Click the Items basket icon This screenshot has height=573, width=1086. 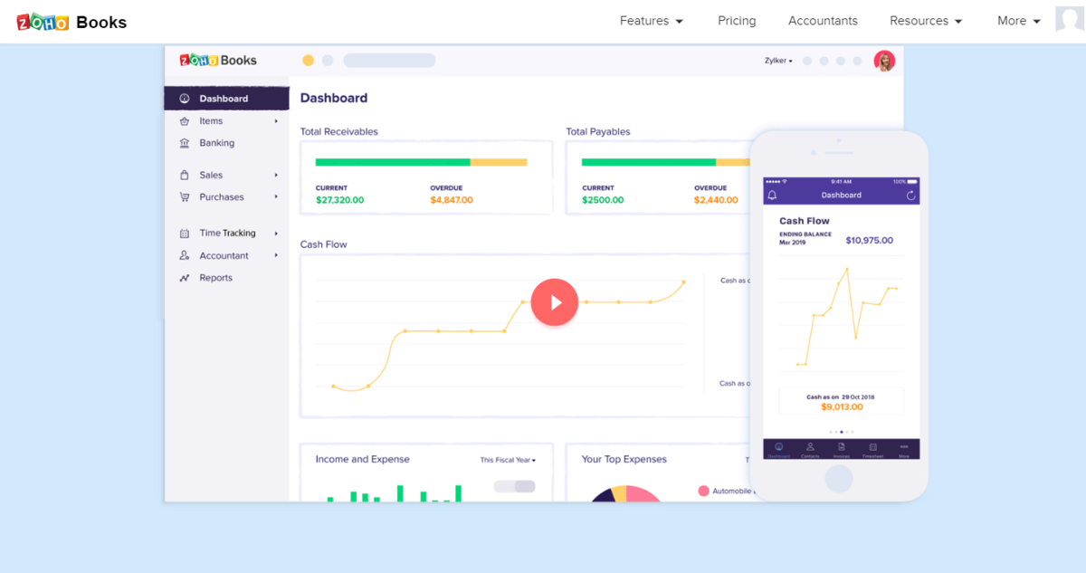pos(185,121)
